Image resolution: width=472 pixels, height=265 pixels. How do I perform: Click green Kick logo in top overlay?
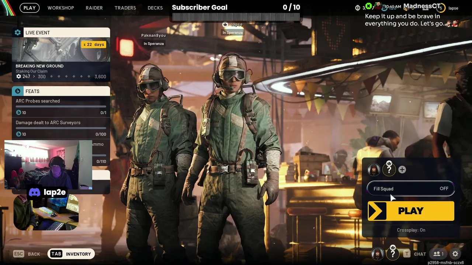pos(368,6)
